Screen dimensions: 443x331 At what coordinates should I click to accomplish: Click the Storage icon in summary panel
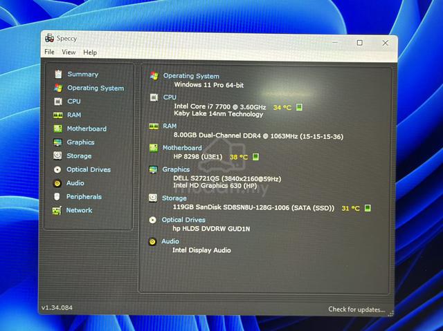(x=153, y=198)
